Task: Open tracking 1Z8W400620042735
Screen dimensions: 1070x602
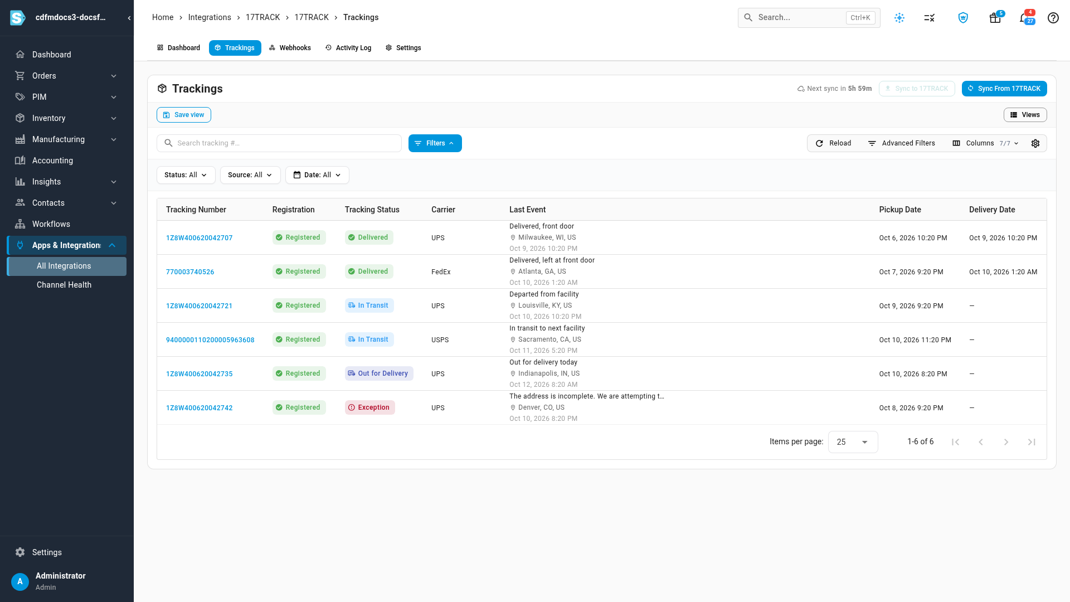Action: [199, 374]
